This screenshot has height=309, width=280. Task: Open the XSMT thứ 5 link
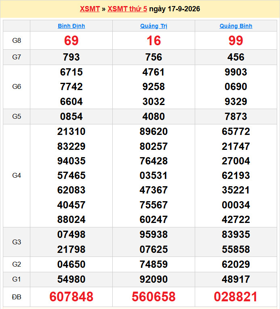pyautogui.click(x=127, y=9)
